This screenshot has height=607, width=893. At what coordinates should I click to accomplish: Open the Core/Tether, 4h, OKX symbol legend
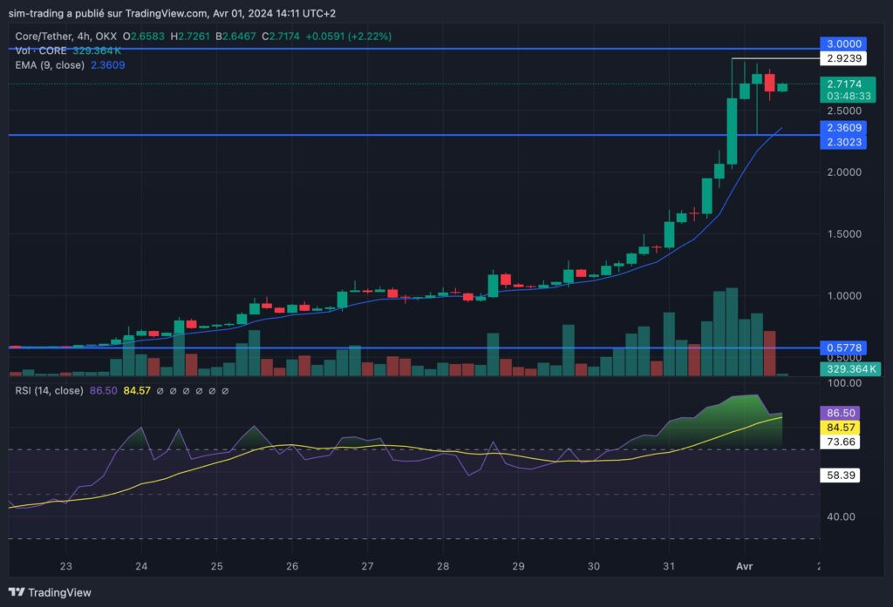pos(66,37)
